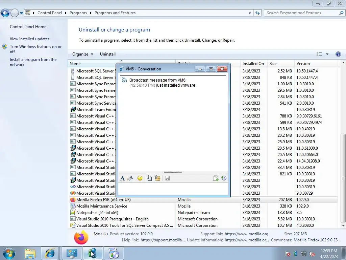Expand breadcrumb arrow after Control Panel
346x260 pixels.
click(x=66, y=13)
